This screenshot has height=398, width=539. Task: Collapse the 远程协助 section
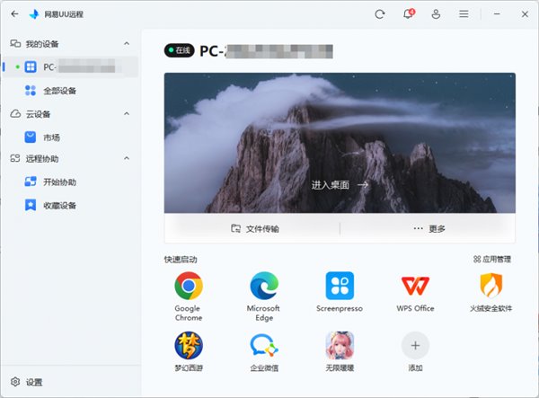click(126, 159)
